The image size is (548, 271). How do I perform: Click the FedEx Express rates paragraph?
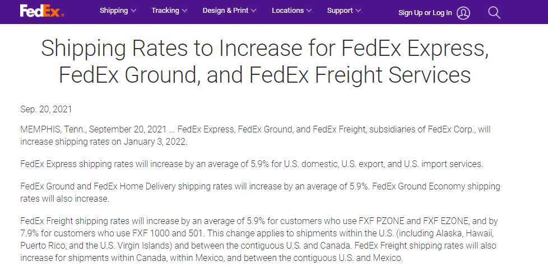click(251, 164)
